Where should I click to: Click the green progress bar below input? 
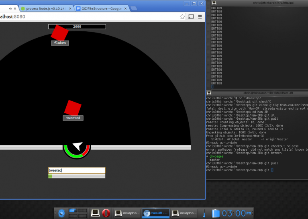click(77, 176)
